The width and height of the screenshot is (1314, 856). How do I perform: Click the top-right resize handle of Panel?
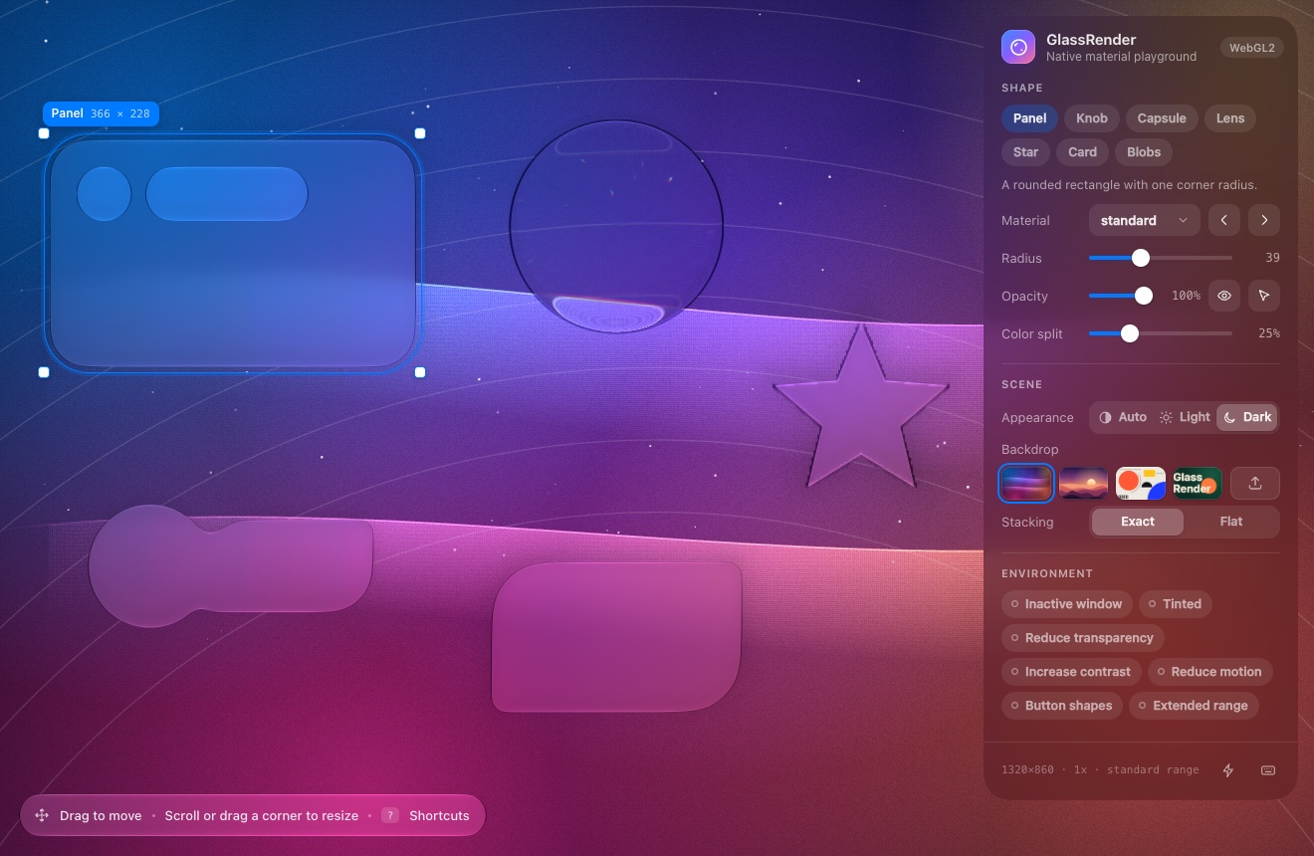pos(420,133)
